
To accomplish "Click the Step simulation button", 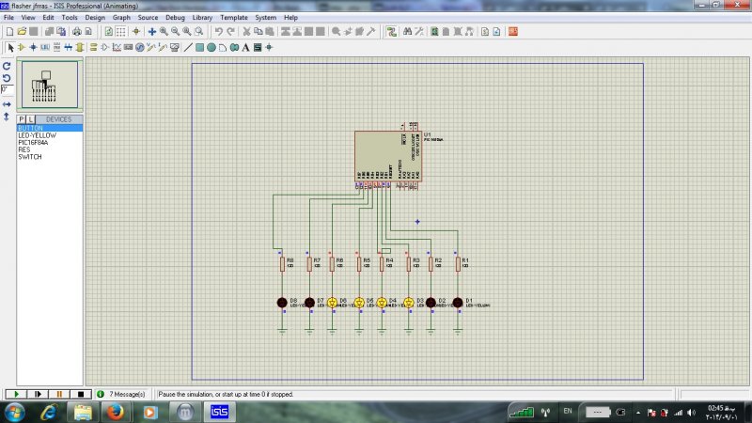I will pos(38,394).
